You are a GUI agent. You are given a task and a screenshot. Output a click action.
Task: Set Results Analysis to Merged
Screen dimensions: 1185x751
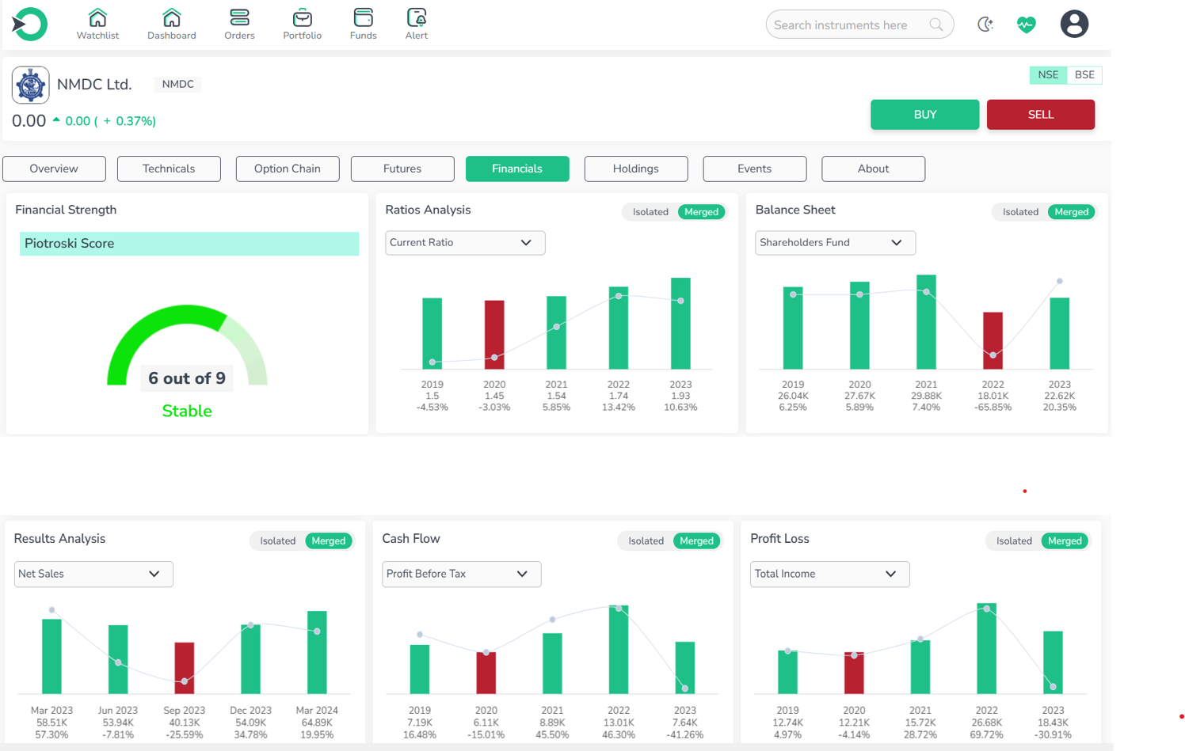(x=328, y=541)
